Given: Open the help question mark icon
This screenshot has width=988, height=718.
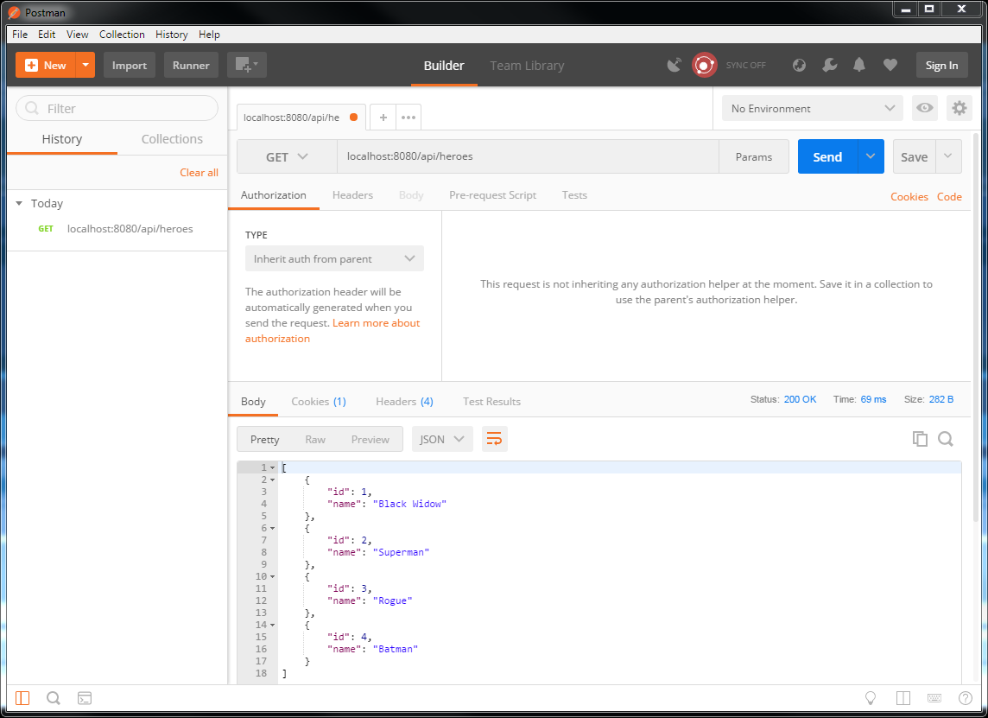Looking at the screenshot, I should [965, 698].
